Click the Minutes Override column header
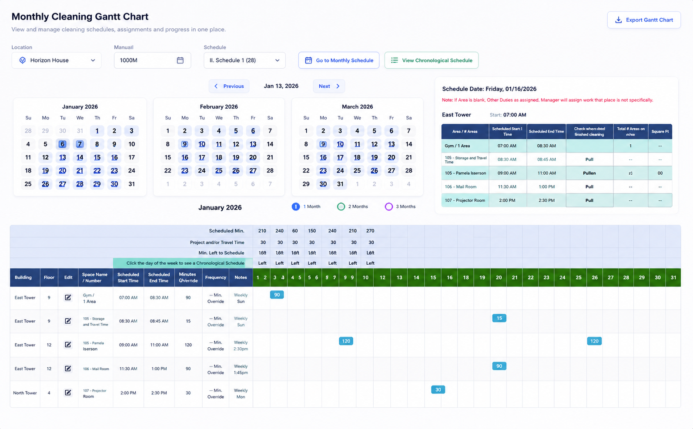Screen dimensions: 693x429 click(188, 277)
